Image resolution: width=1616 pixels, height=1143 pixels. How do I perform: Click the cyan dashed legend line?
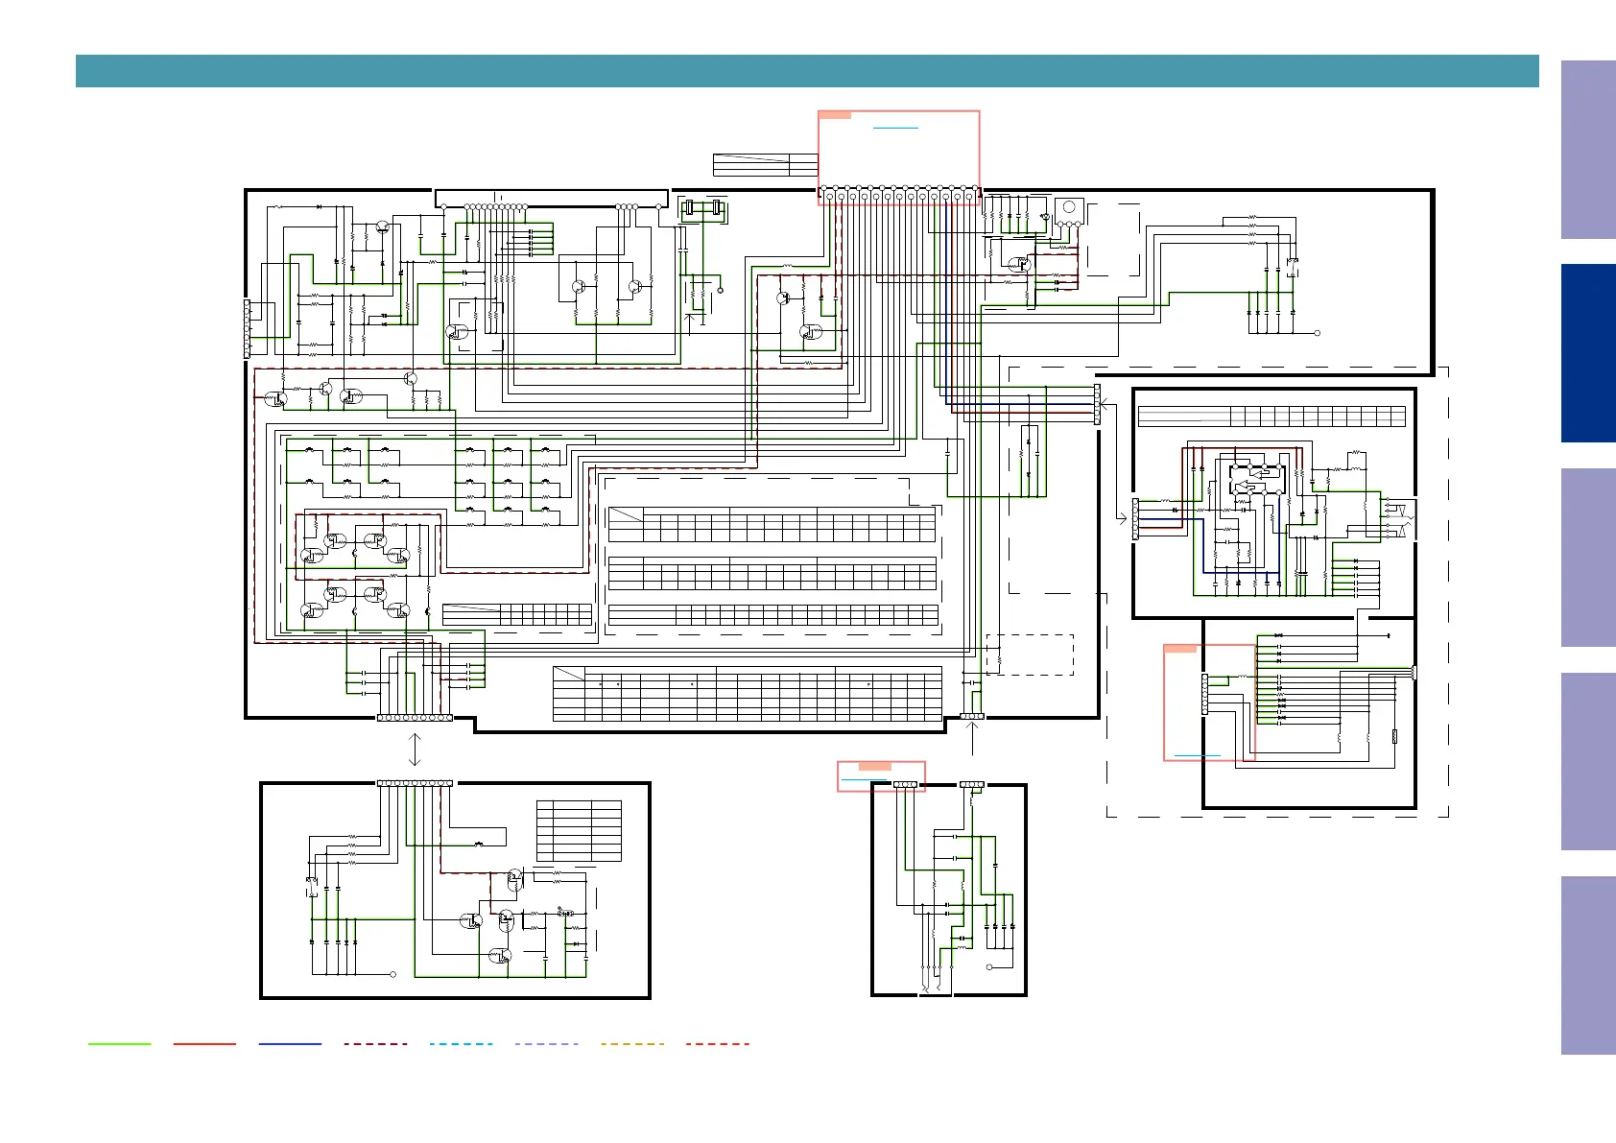click(x=462, y=1044)
